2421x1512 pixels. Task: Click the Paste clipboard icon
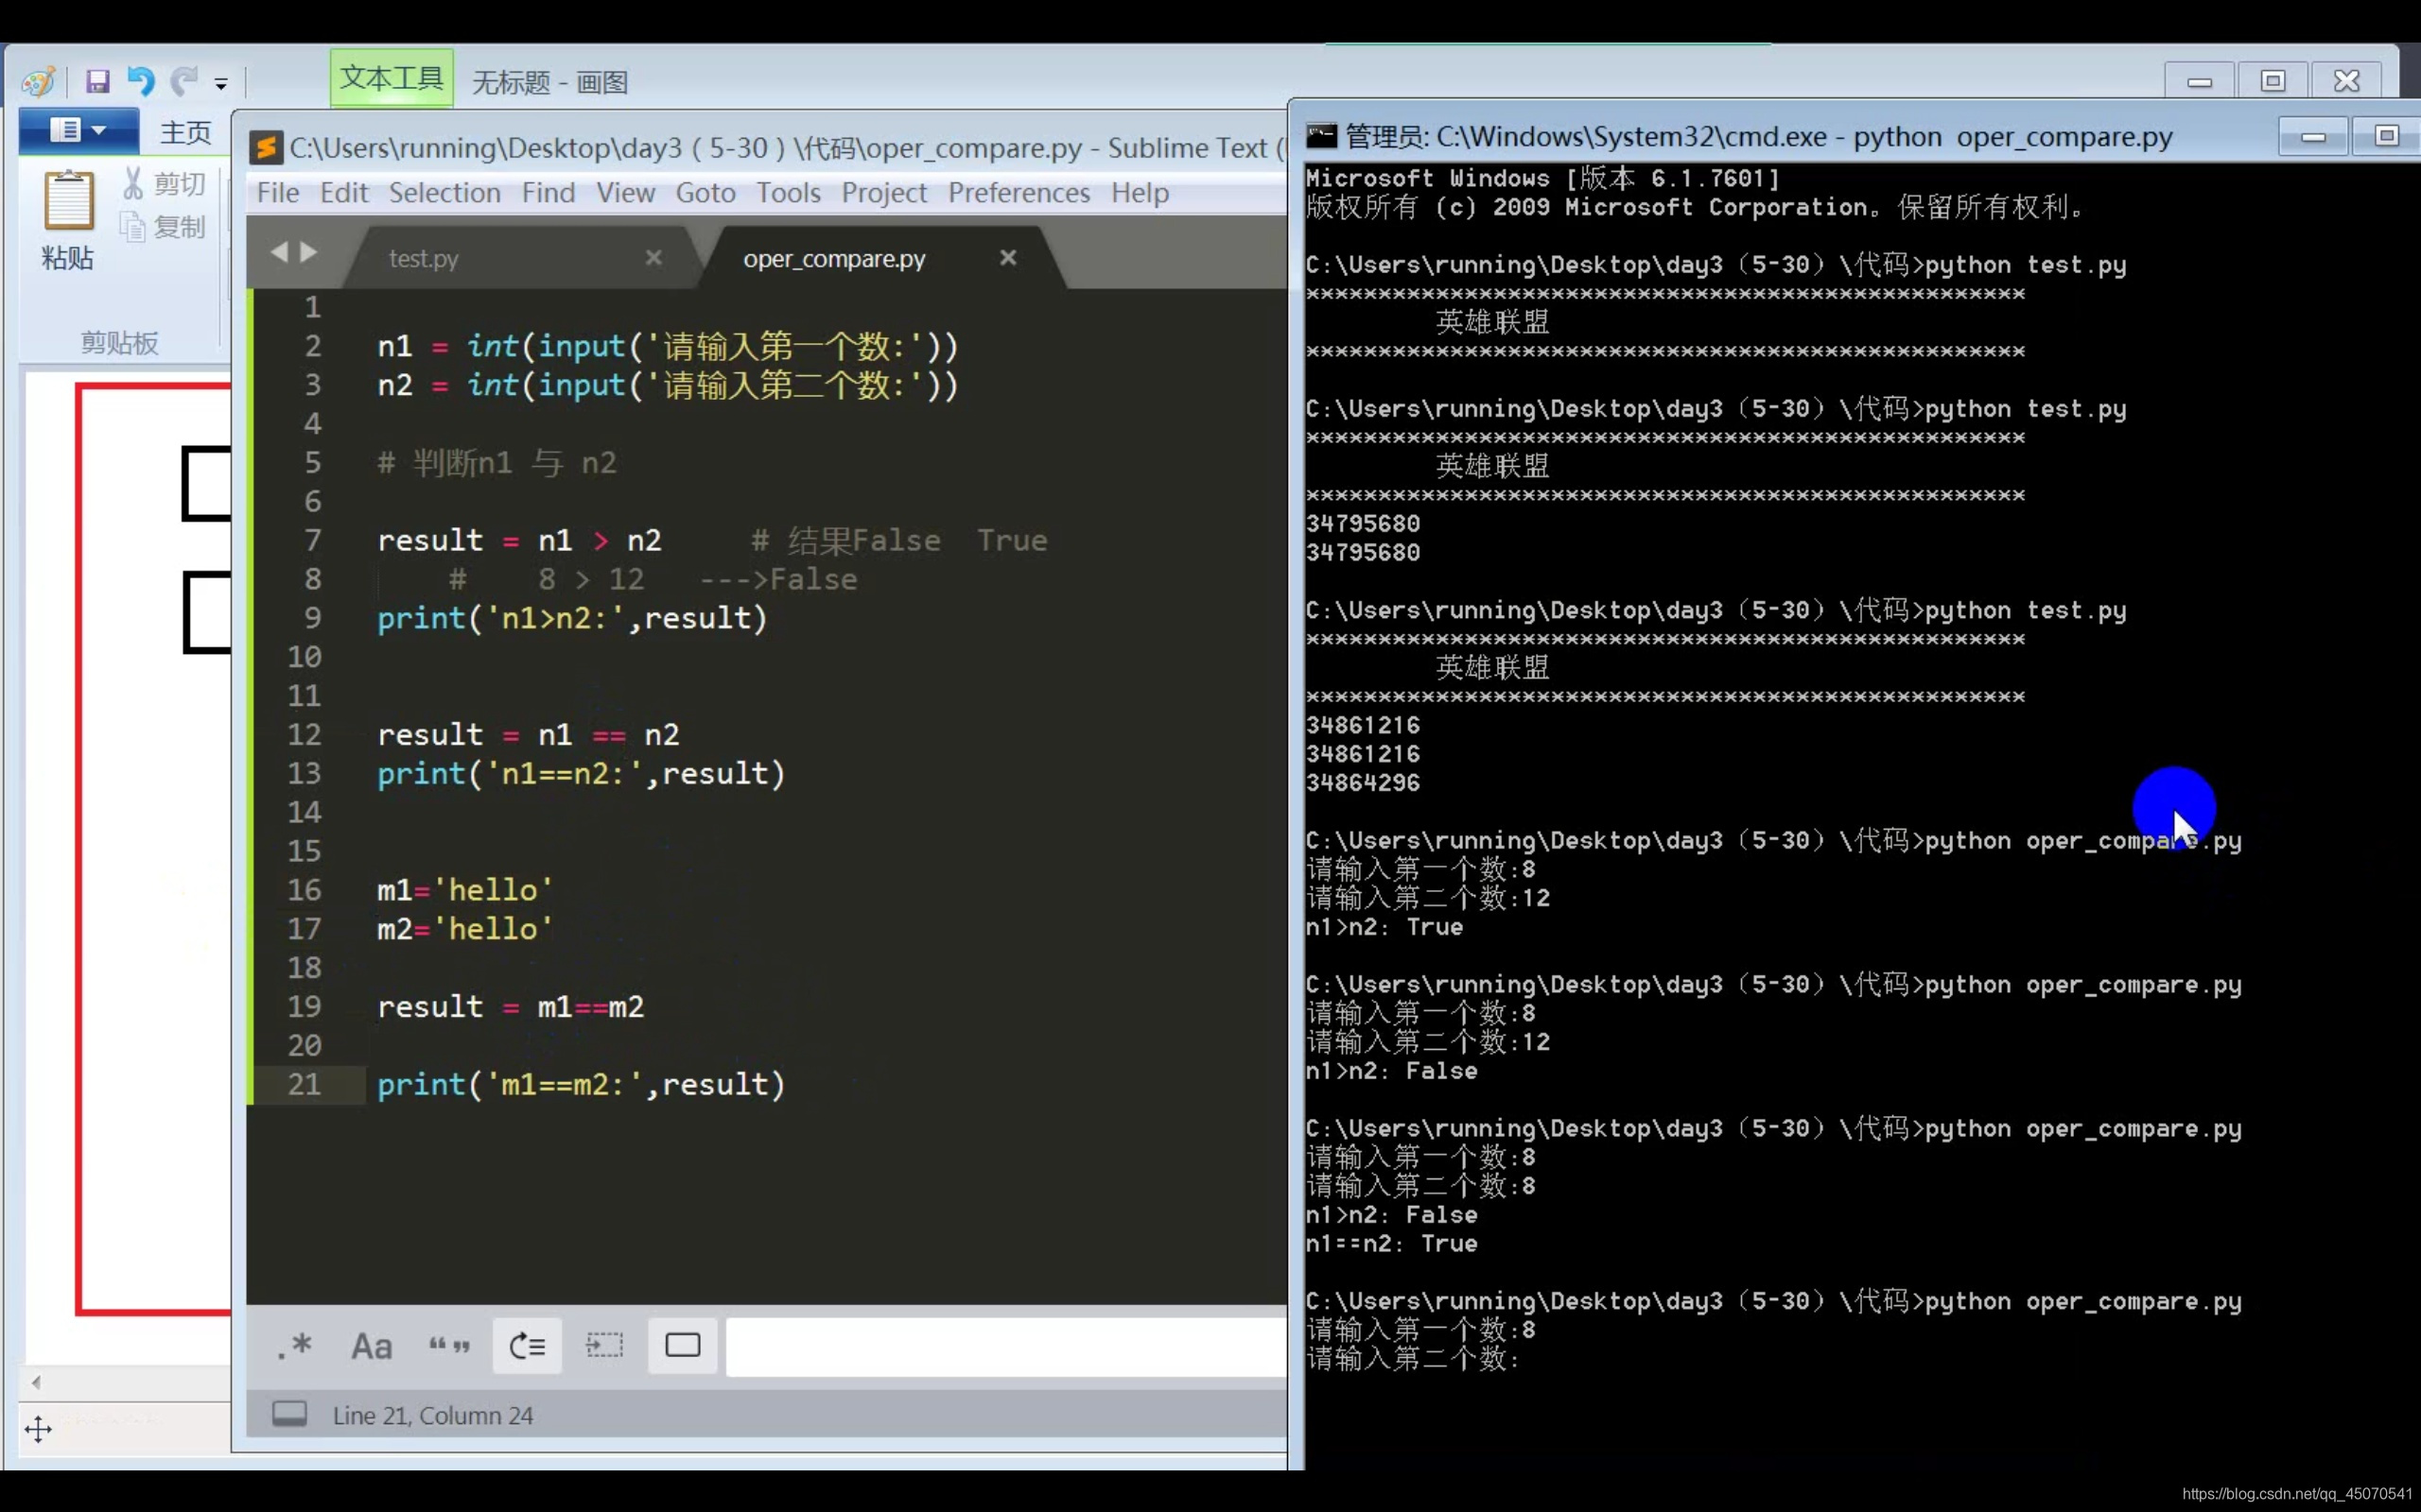68,203
